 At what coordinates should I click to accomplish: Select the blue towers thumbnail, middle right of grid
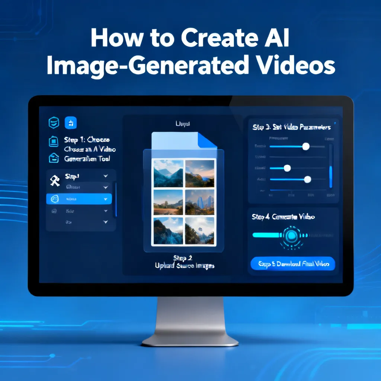pyautogui.click(x=200, y=202)
